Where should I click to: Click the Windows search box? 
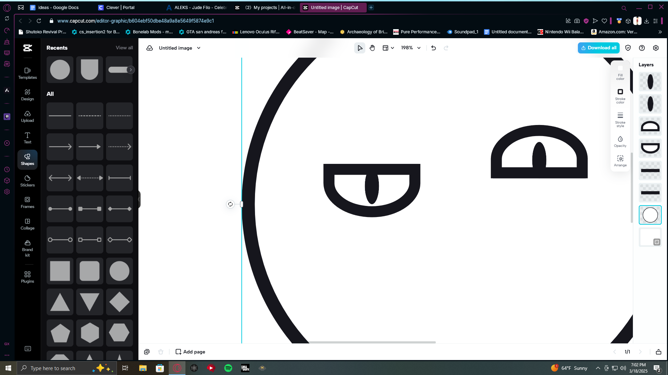point(66,368)
